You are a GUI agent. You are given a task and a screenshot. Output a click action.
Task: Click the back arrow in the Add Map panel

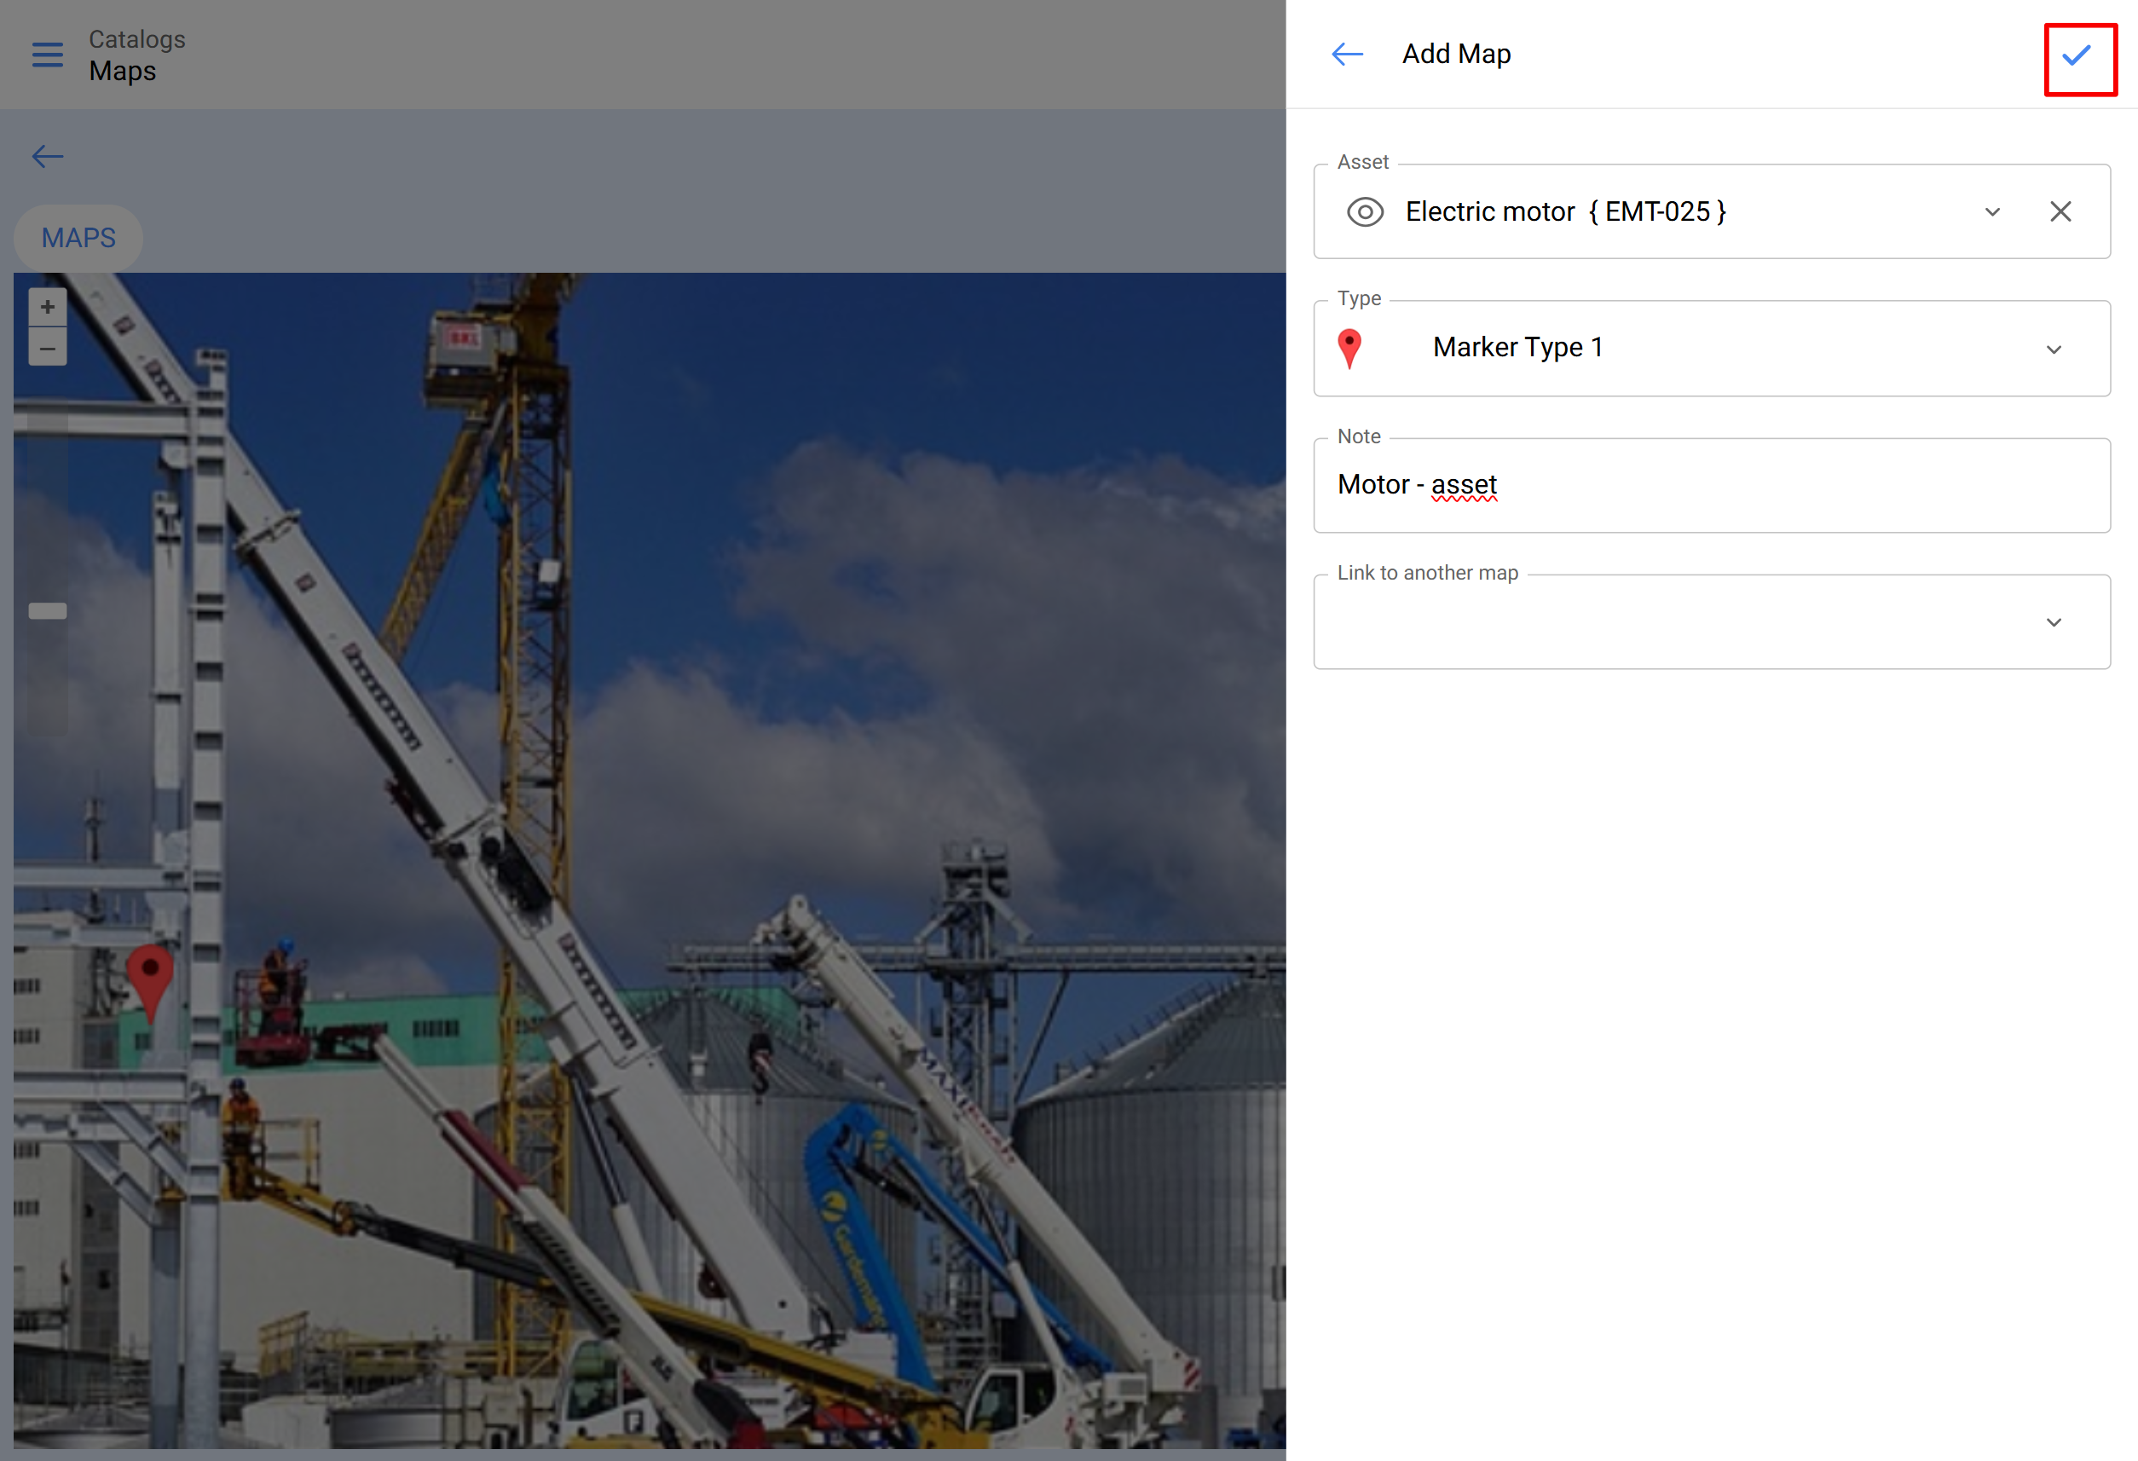click(x=1347, y=55)
